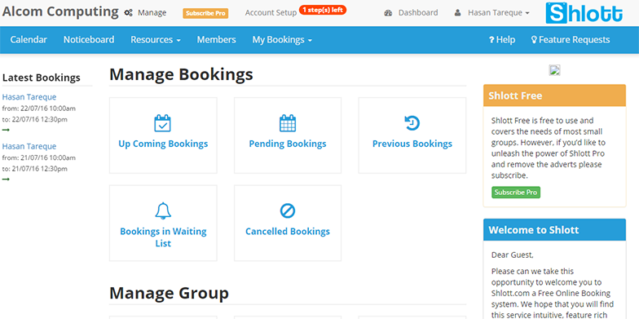The image size is (639, 319).
Task: Click the text 'to: 21/07/16 12:30pm'
Action: pyautogui.click(x=34, y=169)
